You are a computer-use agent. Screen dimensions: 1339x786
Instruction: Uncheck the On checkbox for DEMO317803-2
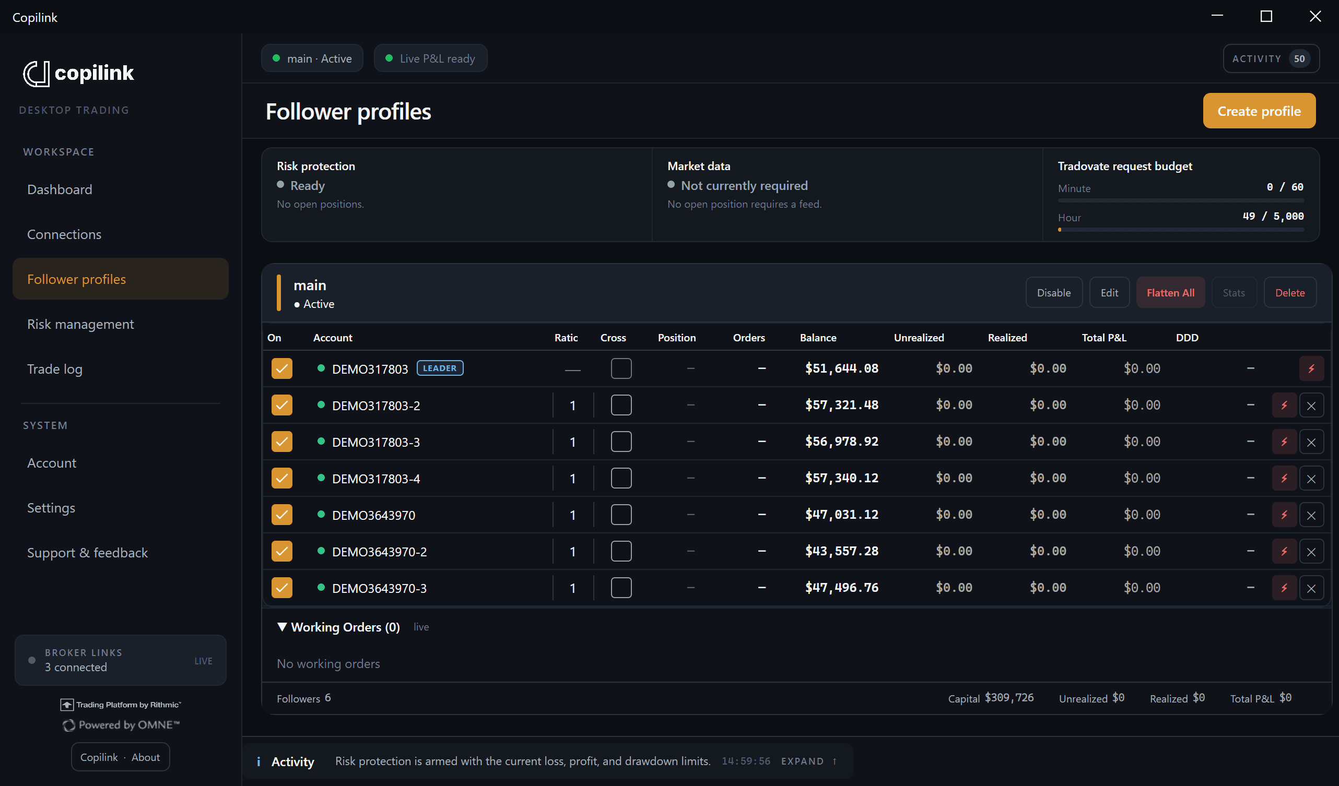[281, 405]
